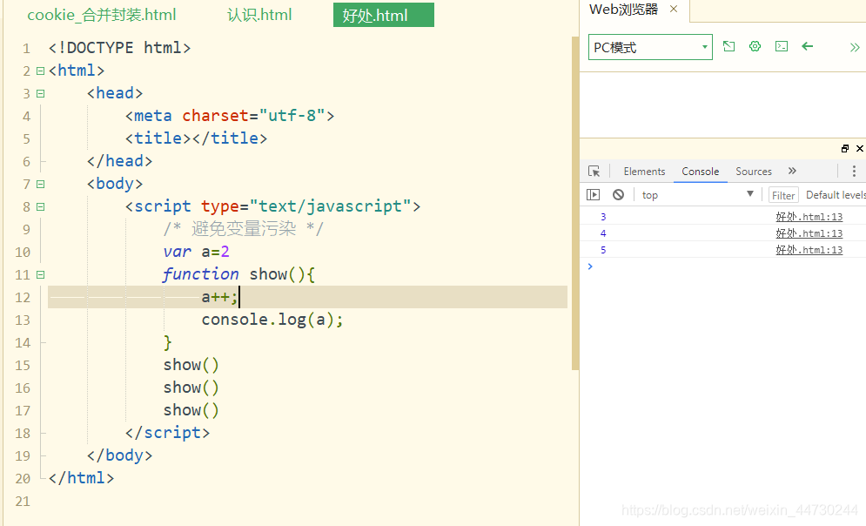Image resolution: width=866 pixels, height=526 pixels.
Task: Open browser settings gear icon
Action: 755,46
